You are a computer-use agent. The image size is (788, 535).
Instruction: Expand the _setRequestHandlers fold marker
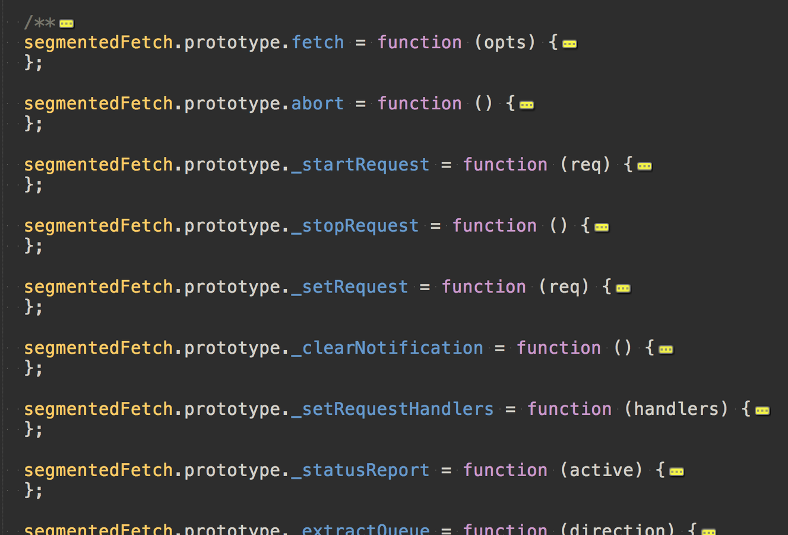[762, 411]
